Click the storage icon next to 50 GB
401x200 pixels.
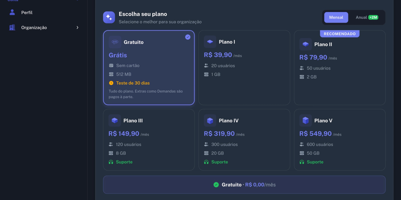302,153
